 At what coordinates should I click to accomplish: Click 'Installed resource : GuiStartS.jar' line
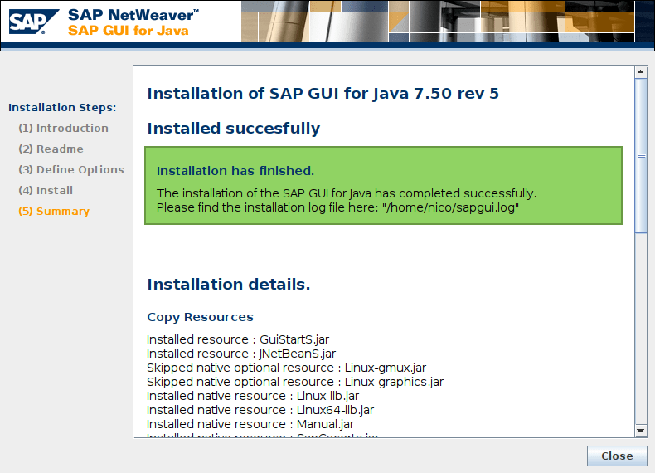[238, 339]
